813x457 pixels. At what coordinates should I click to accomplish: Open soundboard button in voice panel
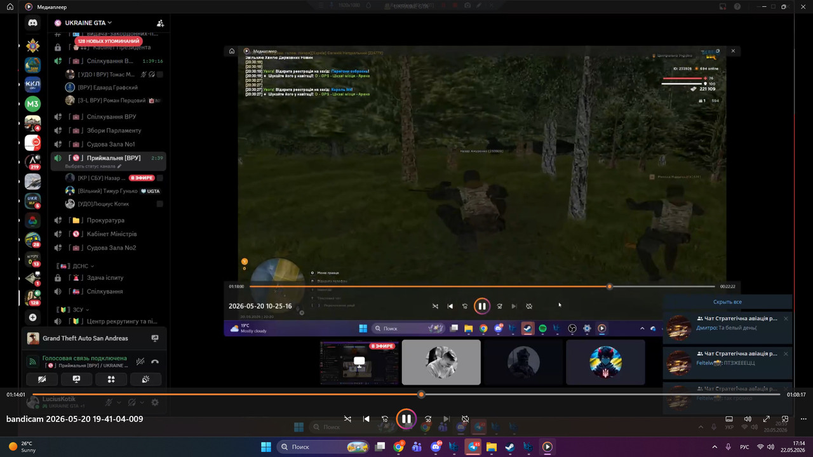point(145,379)
